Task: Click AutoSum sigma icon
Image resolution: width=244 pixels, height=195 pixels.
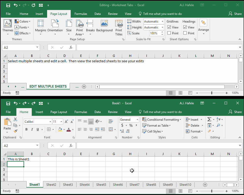Action: coord(209,119)
